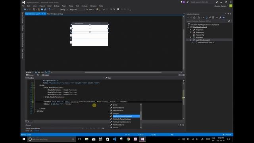This screenshot has height=143, width=254.
Task: Open the Window menu
Action: pos(93,6)
